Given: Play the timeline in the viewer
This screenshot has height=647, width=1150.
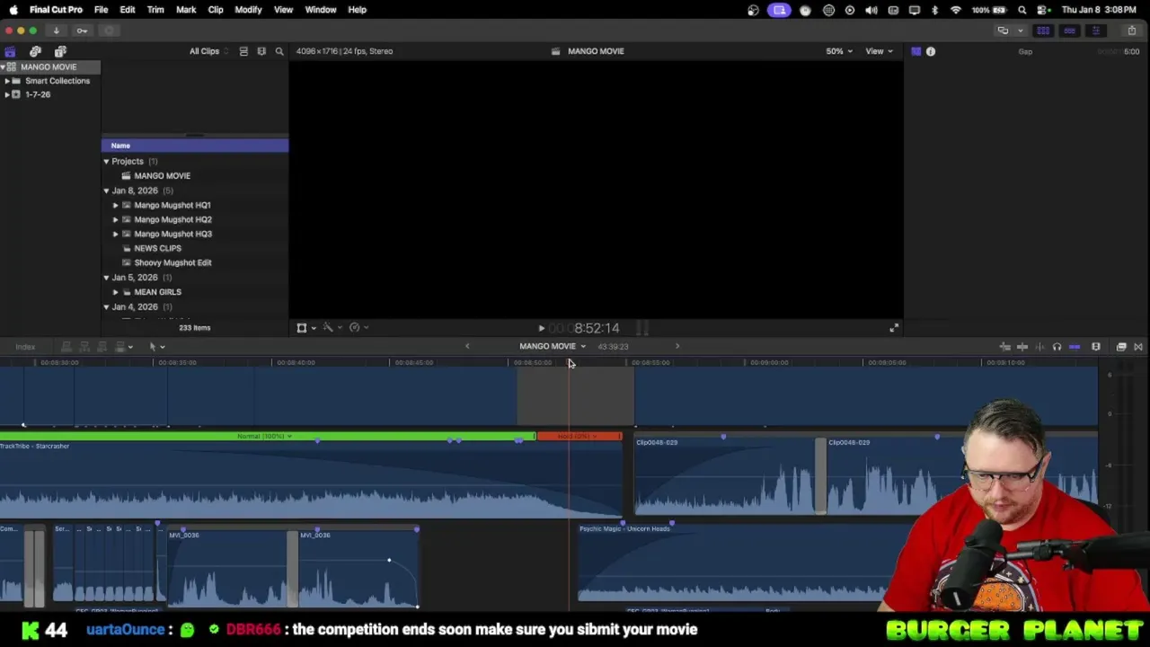Looking at the screenshot, I should coord(541,328).
